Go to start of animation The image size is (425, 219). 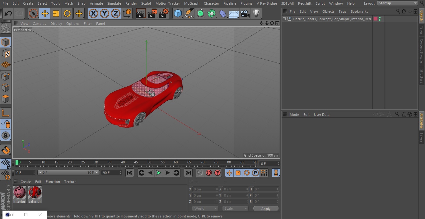130,173
